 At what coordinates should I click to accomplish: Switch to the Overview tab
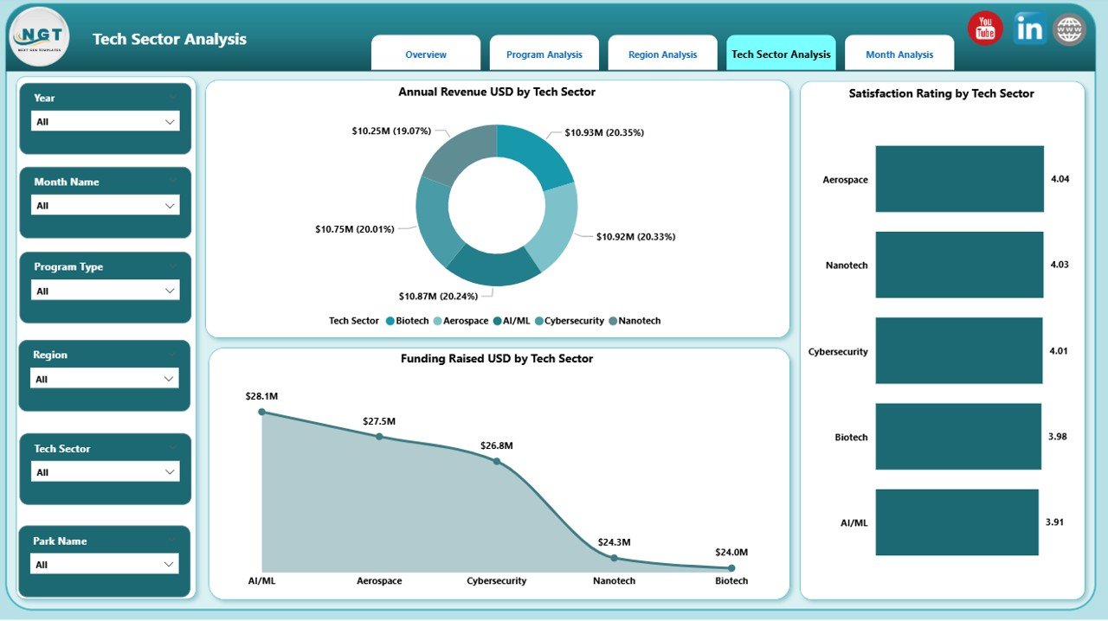click(426, 54)
